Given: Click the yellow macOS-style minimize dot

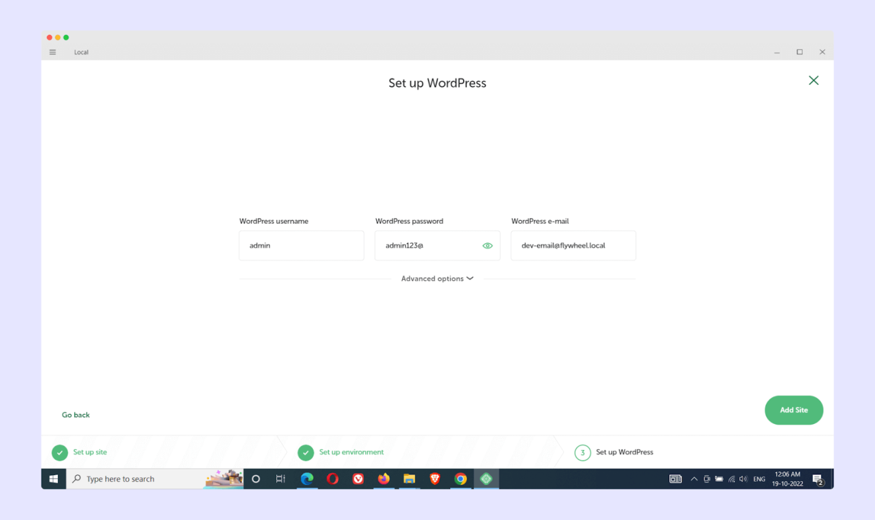Looking at the screenshot, I should tap(58, 38).
